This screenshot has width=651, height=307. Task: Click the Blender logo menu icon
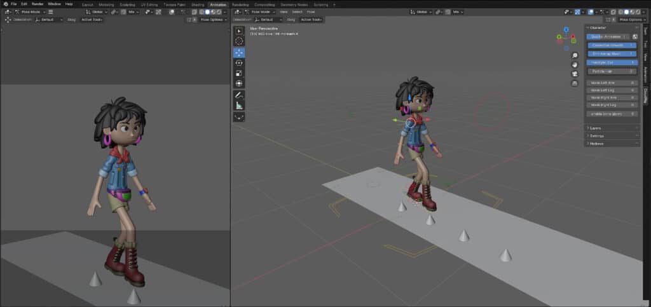point(5,4)
